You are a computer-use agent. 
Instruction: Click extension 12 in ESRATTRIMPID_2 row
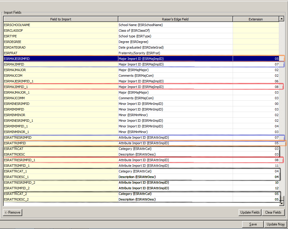[x=256, y=188]
